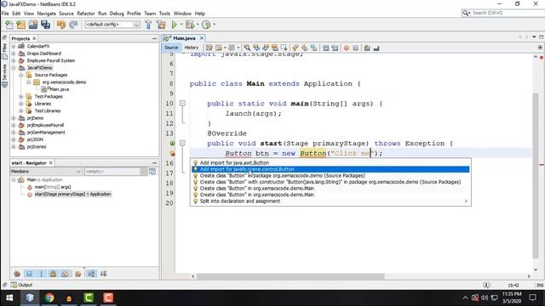Screen dimensions: 545x306
Task: Click the Debug Project toolbar icon
Action: tap(190, 25)
